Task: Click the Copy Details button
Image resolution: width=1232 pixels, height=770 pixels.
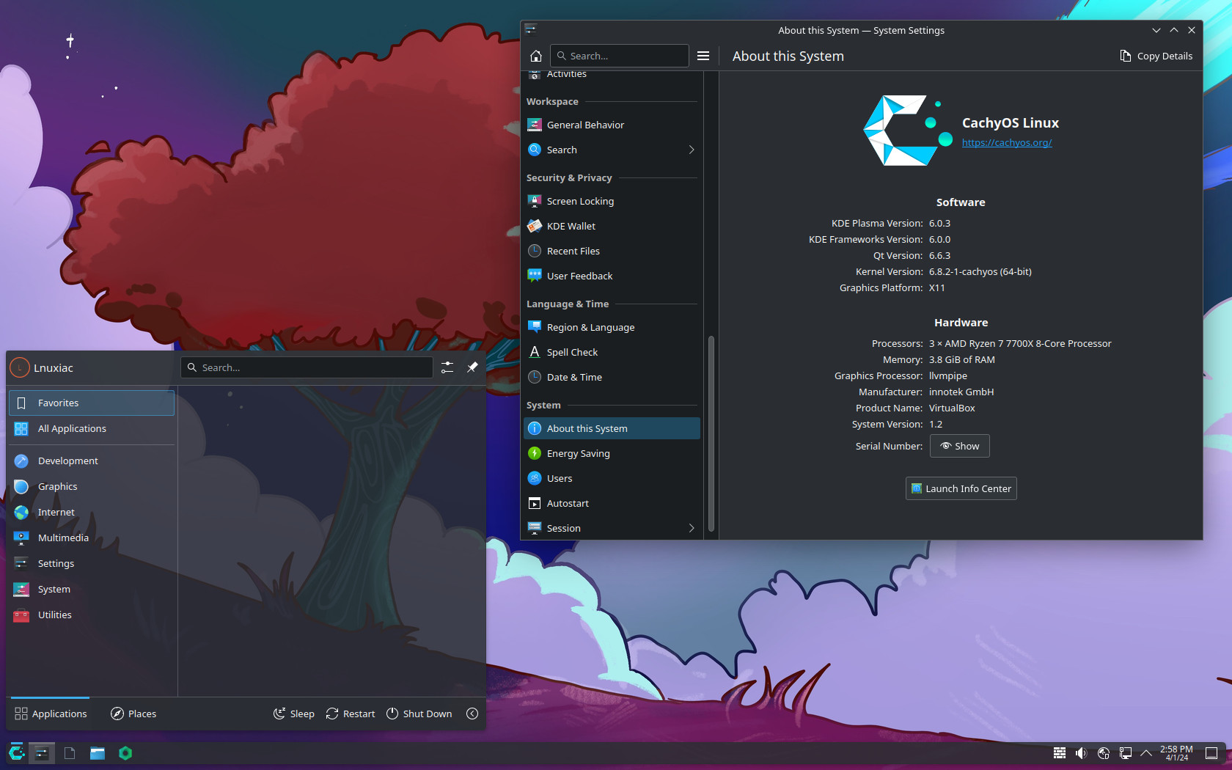Action: (x=1156, y=56)
